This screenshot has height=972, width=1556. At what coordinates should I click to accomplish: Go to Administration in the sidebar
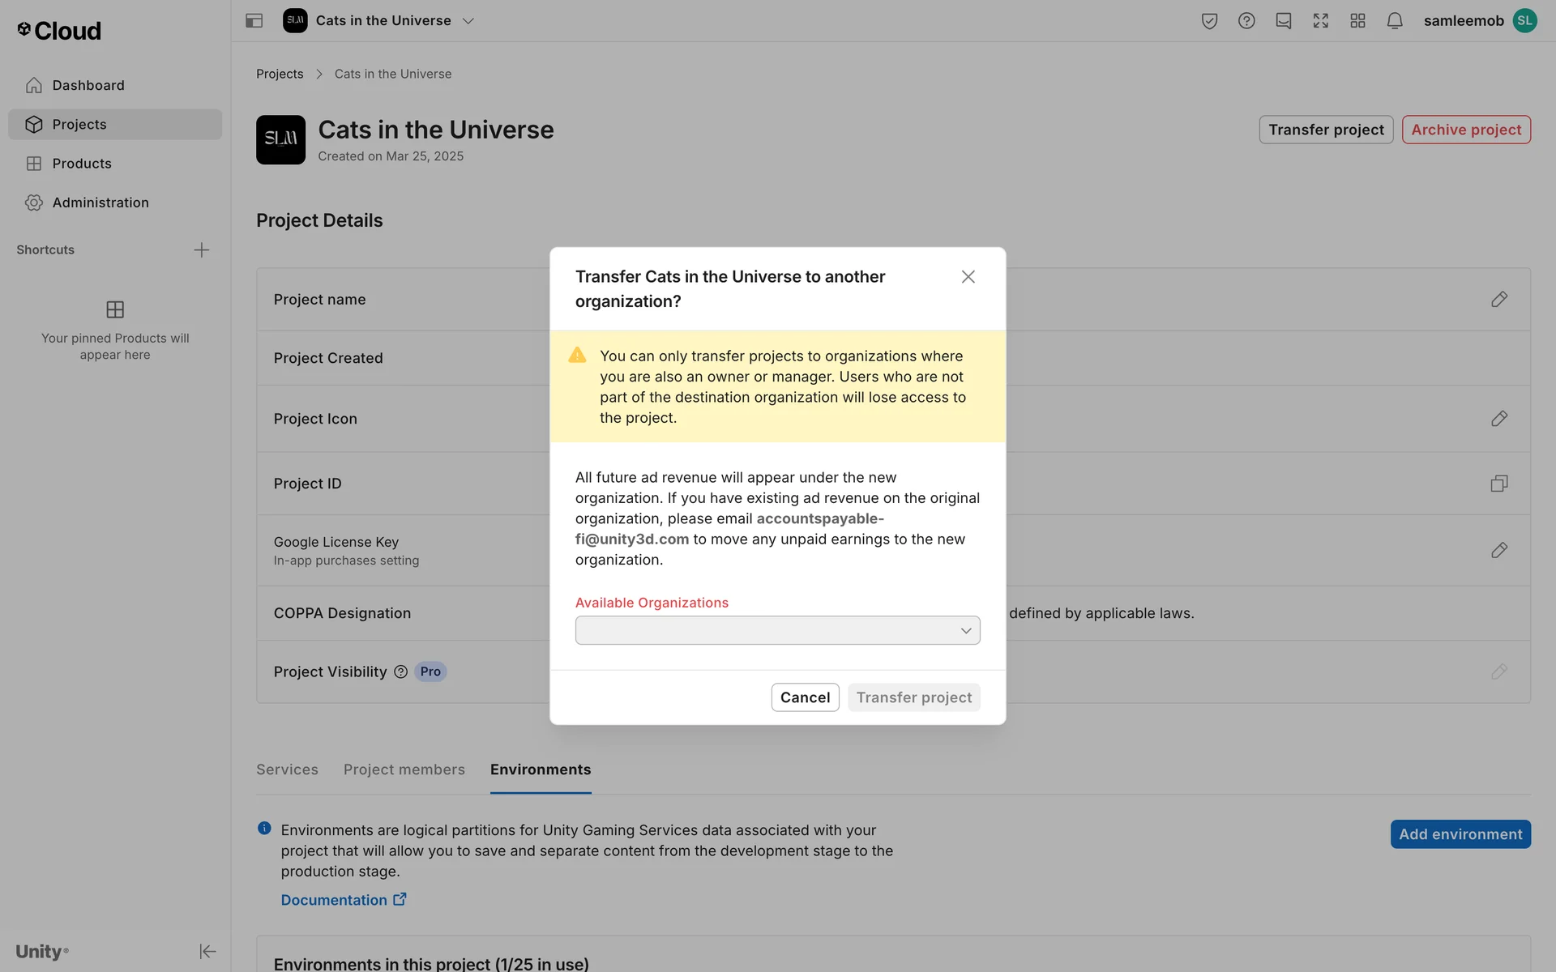tap(100, 202)
